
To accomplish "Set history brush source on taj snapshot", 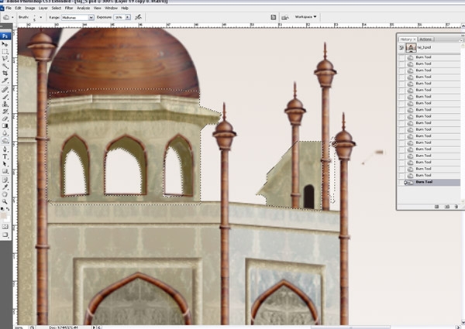I will click(x=401, y=47).
